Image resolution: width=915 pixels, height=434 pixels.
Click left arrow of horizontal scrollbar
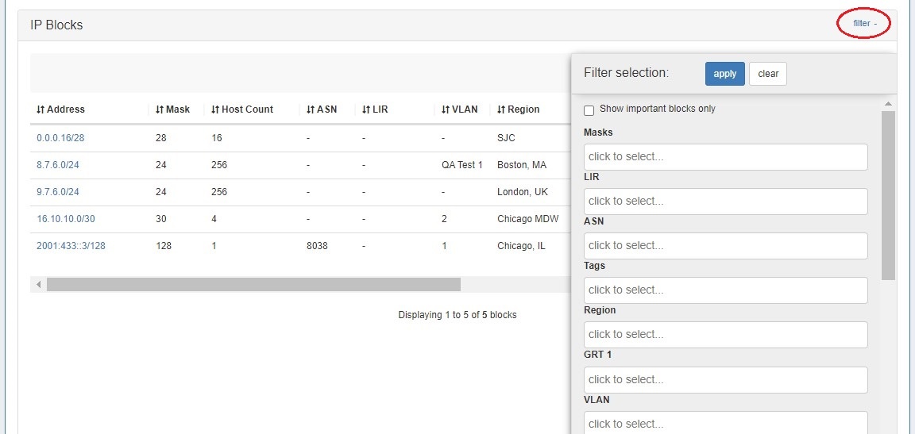coord(37,284)
